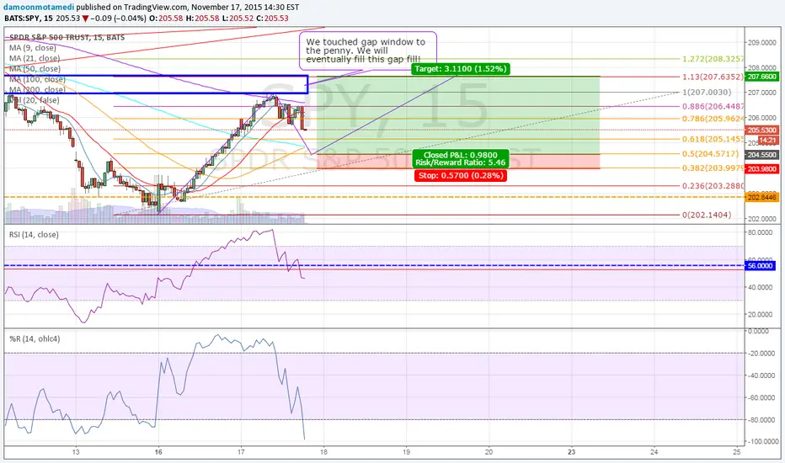Select the MA (9, close) indicator label
This screenshot has height=463, width=785.
(33, 47)
